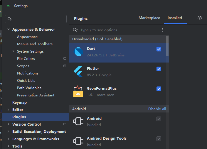Select Appearance settings page
207x149 pixels.
click(x=27, y=37)
